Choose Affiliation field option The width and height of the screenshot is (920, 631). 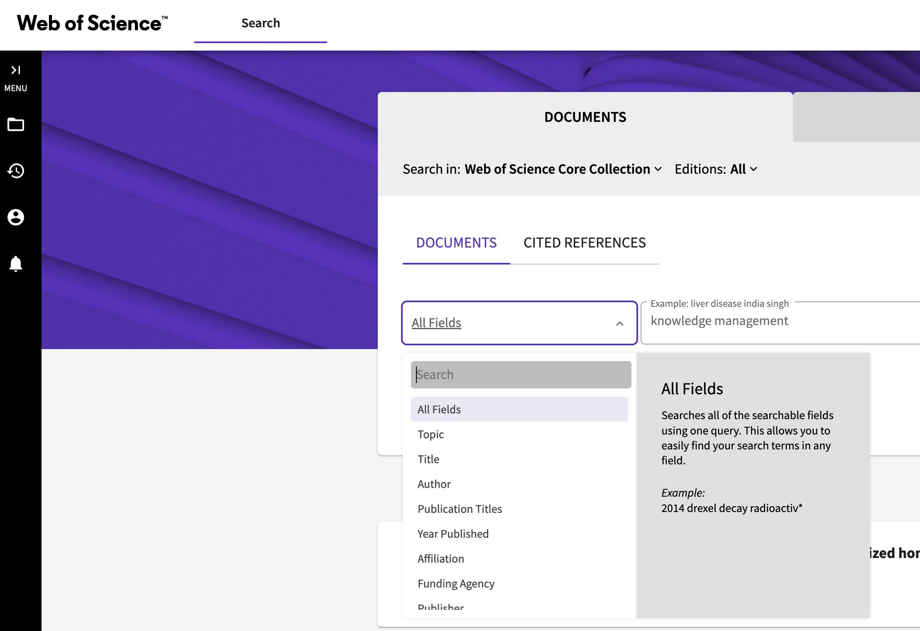519,558
